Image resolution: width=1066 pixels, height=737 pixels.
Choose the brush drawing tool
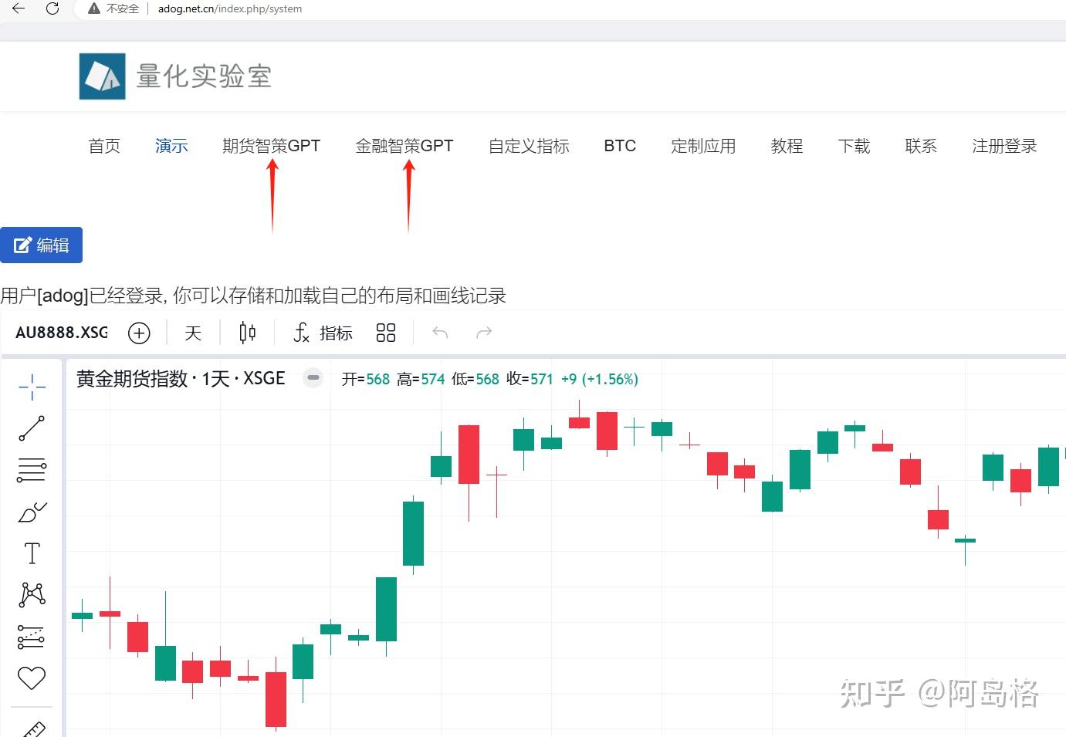[32, 512]
